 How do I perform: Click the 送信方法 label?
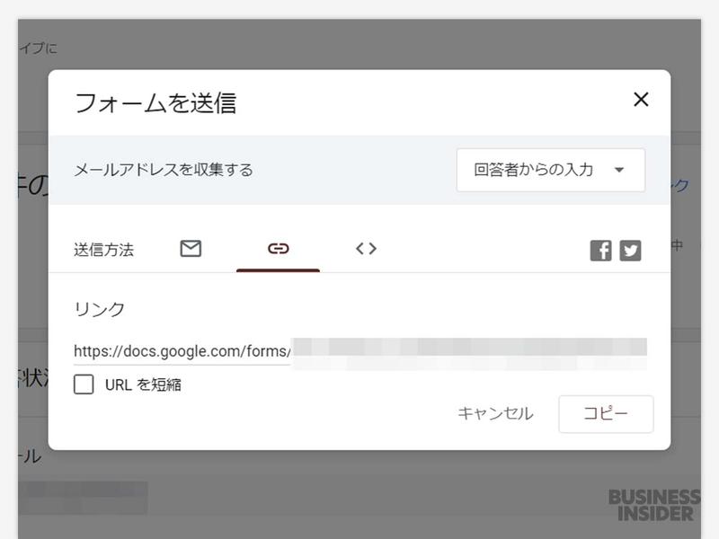click(103, 250)
